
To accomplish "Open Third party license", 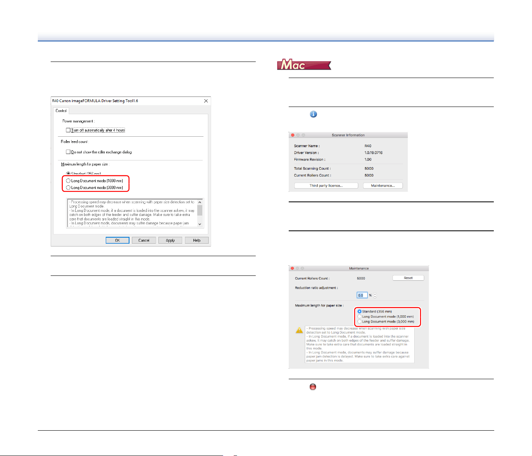I will 326,186.
